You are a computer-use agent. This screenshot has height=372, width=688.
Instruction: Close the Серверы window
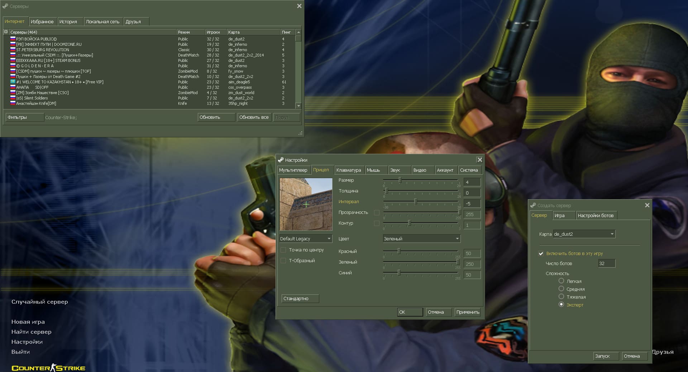tap(299, 6)
